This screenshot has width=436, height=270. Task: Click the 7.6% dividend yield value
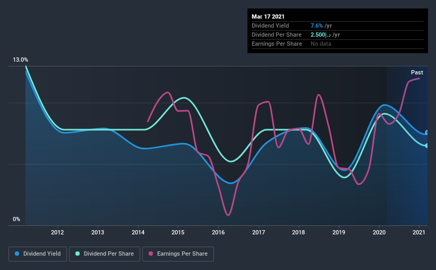click(317, 26)
